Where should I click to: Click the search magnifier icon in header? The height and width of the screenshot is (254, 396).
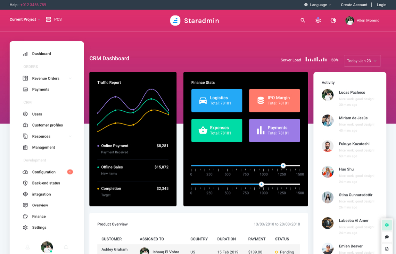(303, 20)
